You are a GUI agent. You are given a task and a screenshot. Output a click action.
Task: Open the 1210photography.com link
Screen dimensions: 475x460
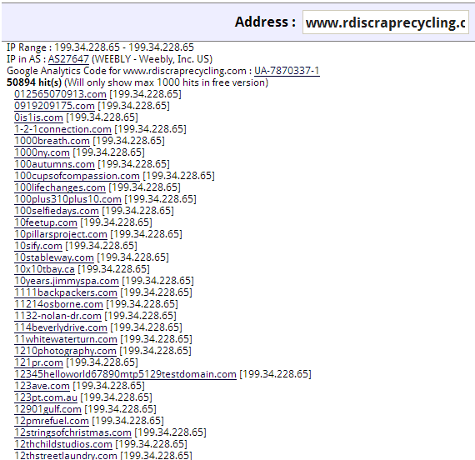coord(65,351)
